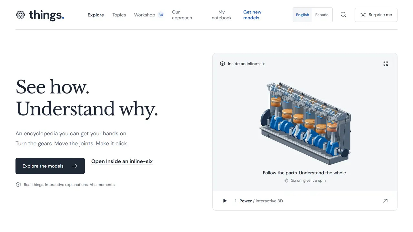
Task: Click the cube icon beside Inside an inline-six
Action: pyautogui.click(x=222, y=64)
